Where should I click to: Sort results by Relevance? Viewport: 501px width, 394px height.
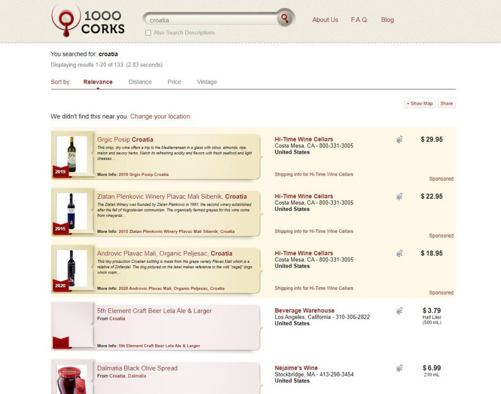[x=98, y=82]
